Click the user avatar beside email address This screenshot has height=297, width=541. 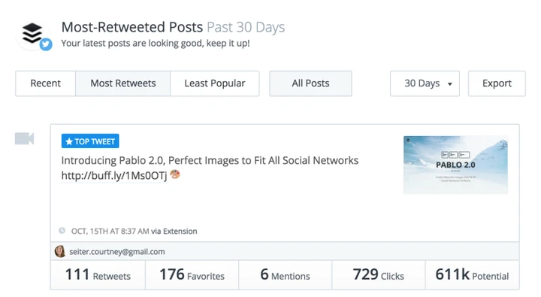coord(60,251)
